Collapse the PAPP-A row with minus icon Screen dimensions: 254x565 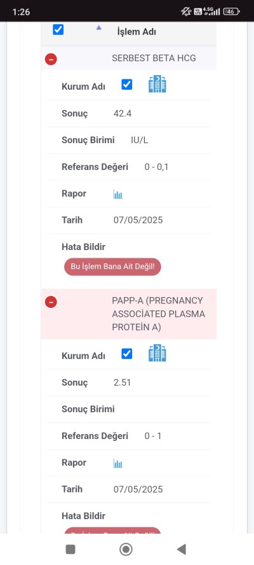pos(51,302)
